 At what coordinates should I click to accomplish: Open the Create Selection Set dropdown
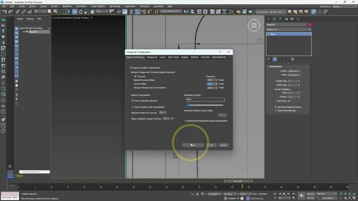(x=171, y=11)
